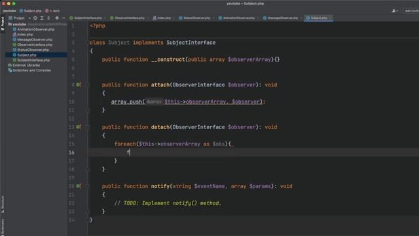Click the code-with-me user icon in top toolbar
The width and height of the screenshot is (419, 236).
click(x=394, y=10)
